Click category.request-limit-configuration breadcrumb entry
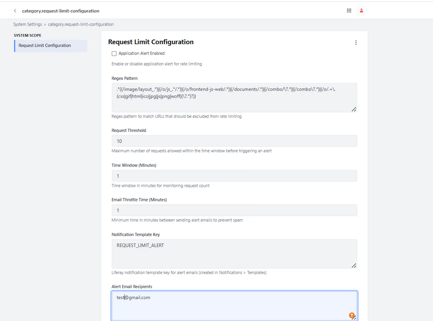The width and height of the screenshot is (433, 321). (81, 24)
